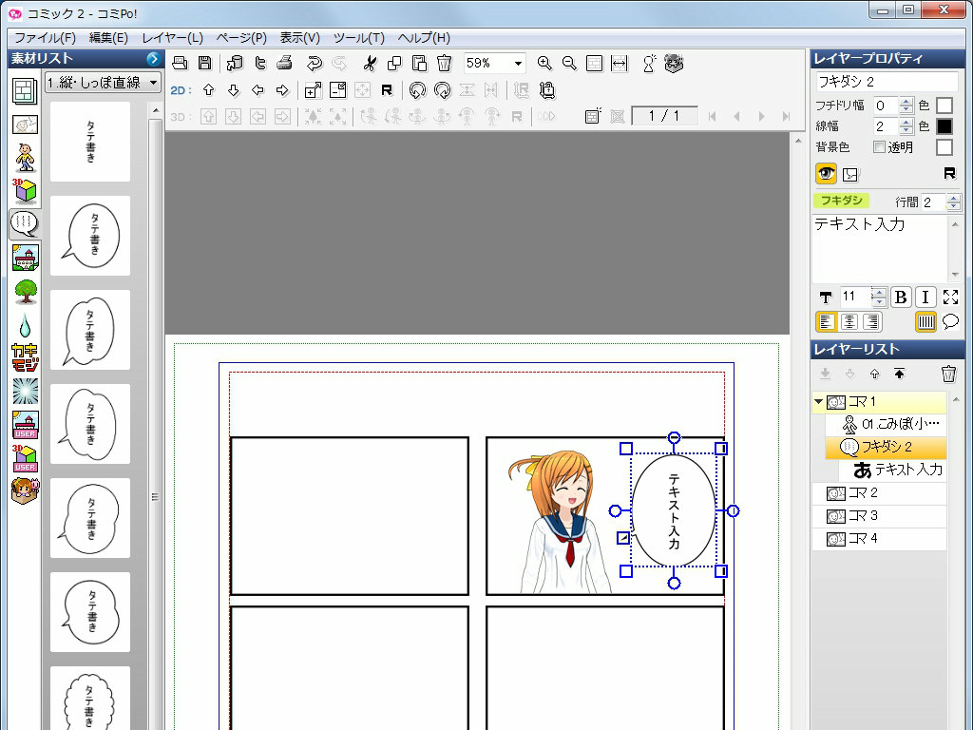Open the 編集(E) menu
Image resolution: width=973 pixels, height=730 pixels.
(x=108, y=38)
